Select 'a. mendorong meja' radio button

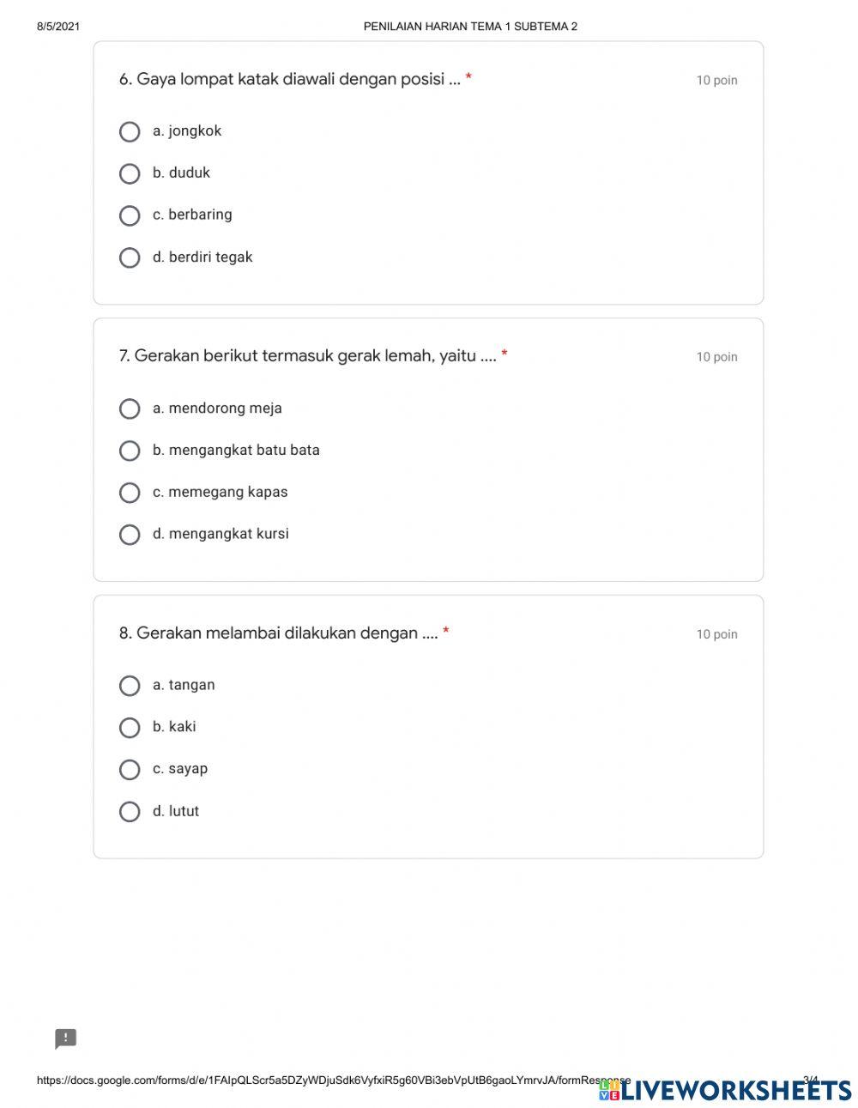coord(130,409)
